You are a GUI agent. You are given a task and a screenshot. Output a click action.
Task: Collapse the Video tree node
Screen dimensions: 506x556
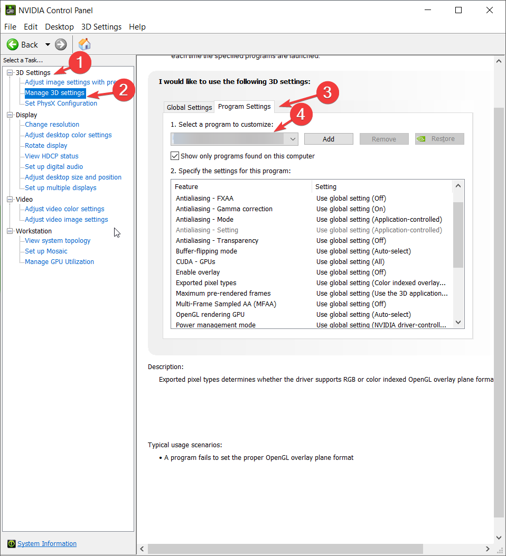[x=10, y=199]
